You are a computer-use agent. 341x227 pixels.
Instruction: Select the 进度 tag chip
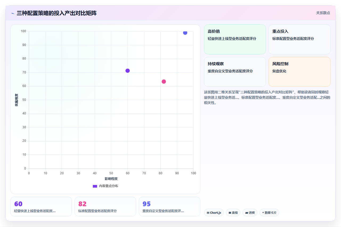250,213
